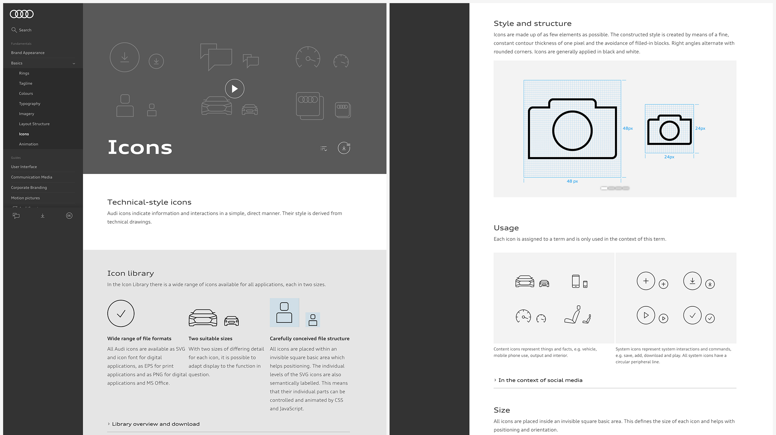The width and height of the screenshot is (776, 435).
Task: Click large checkmark circle system icon in Usage
Action: click(693, 315)
